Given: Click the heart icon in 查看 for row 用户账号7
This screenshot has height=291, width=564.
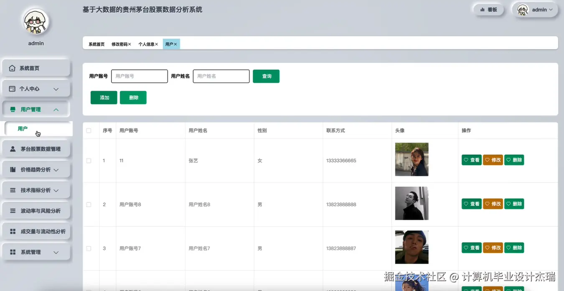Looking at the screenshot, I should (x=466, y=248).
